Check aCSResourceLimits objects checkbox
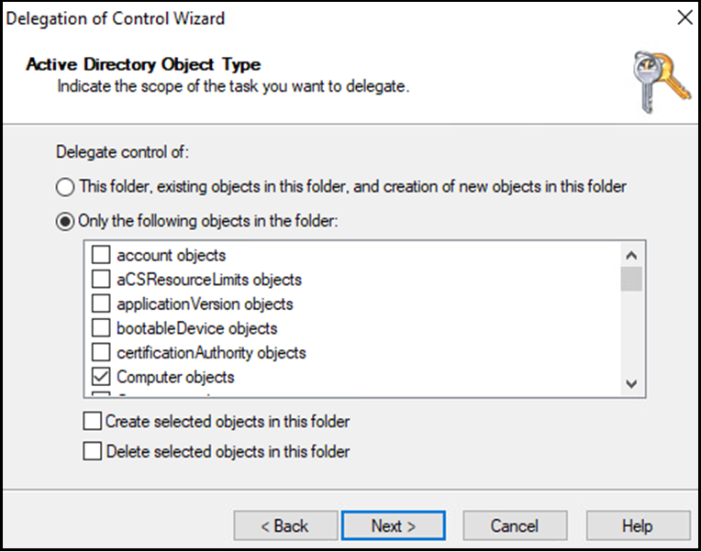This screenshot has width=701, height=552. coord(101,279)
